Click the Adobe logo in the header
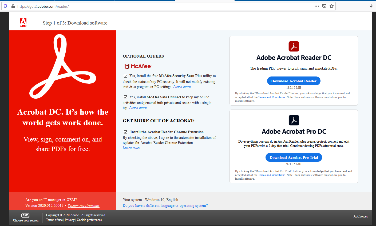Viewport: 376px width, 226px height. point(23,23)
